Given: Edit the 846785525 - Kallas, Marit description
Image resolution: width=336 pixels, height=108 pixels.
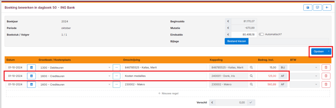Looking at the screenshot, I should pyautogui.click(x=165, y=67).
